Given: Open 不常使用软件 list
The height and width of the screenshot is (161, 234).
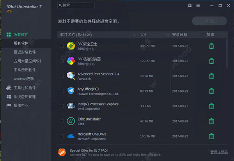Looking at the screenshot, I should tap(25, 70).
